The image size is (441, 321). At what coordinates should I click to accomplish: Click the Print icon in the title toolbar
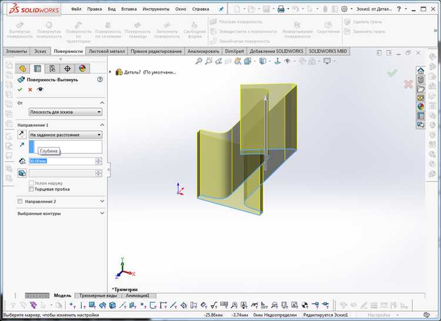coord(280,9)
